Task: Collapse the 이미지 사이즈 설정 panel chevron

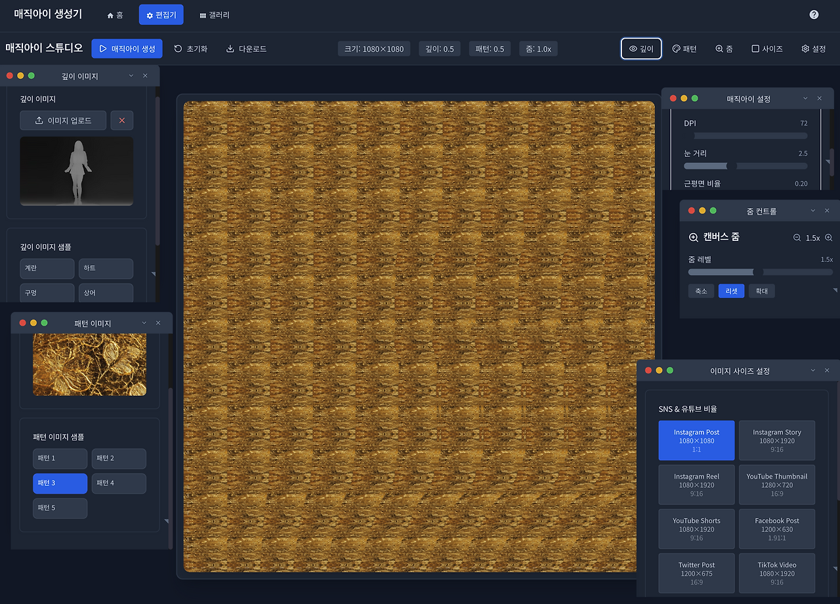Action: (813, 371)
